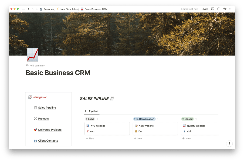Click the chart icon on Qwerty Website
Viewport: 244px width, 161px height.
click(184, 126)
